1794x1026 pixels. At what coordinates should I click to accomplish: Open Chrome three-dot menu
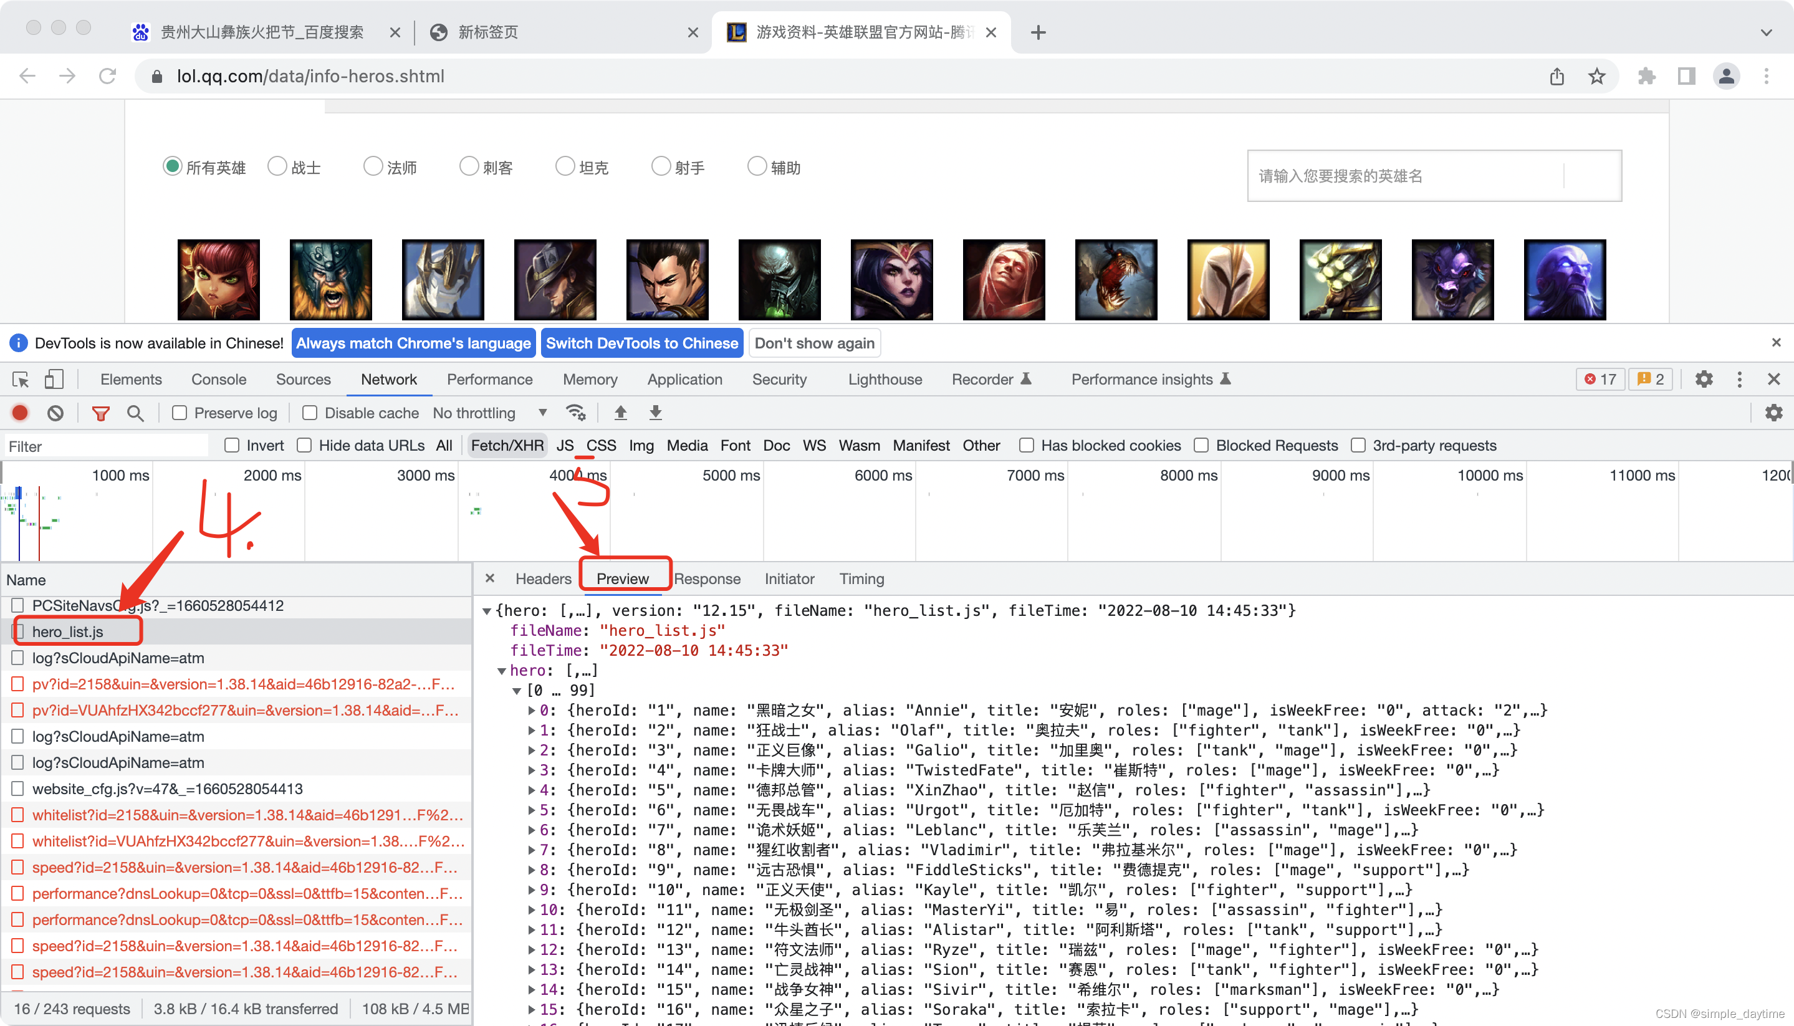pos(1766,76)
